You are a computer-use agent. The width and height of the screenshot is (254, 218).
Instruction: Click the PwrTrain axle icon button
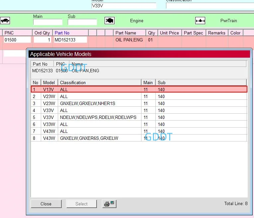(200, 21)
